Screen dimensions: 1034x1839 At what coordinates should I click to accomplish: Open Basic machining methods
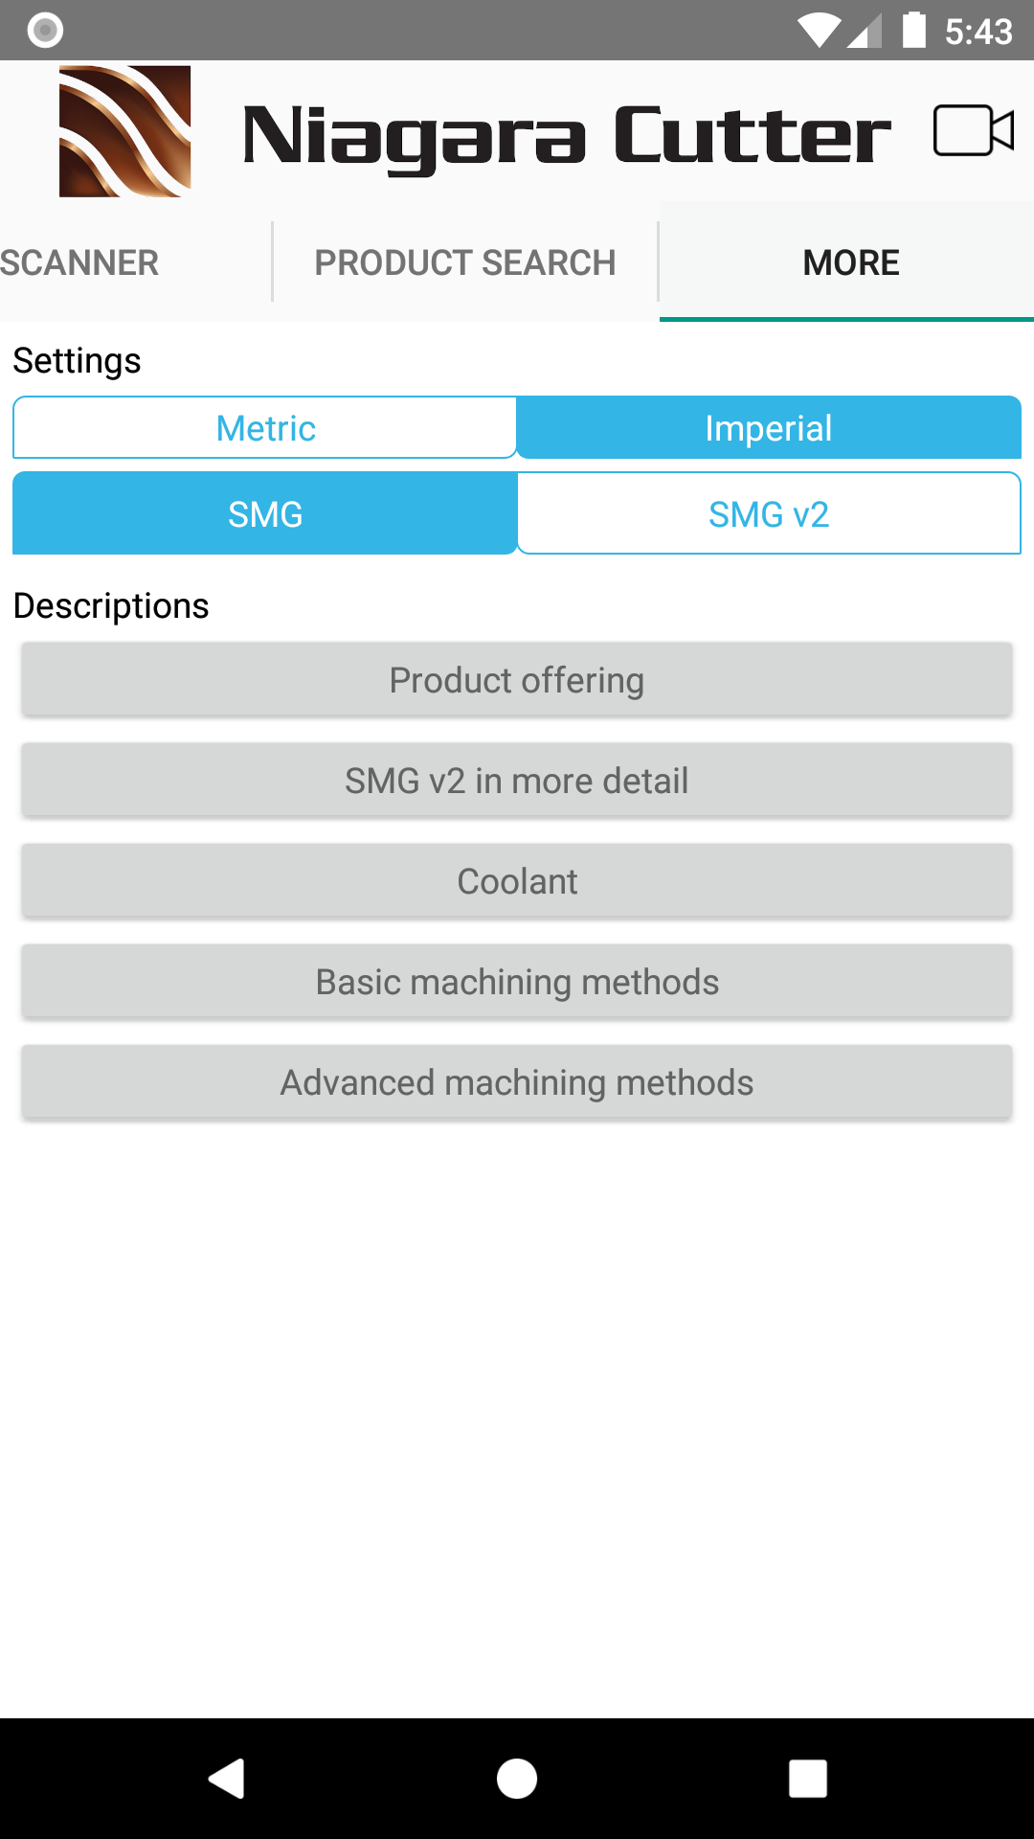pyautogui.click(x=517, y=981)
